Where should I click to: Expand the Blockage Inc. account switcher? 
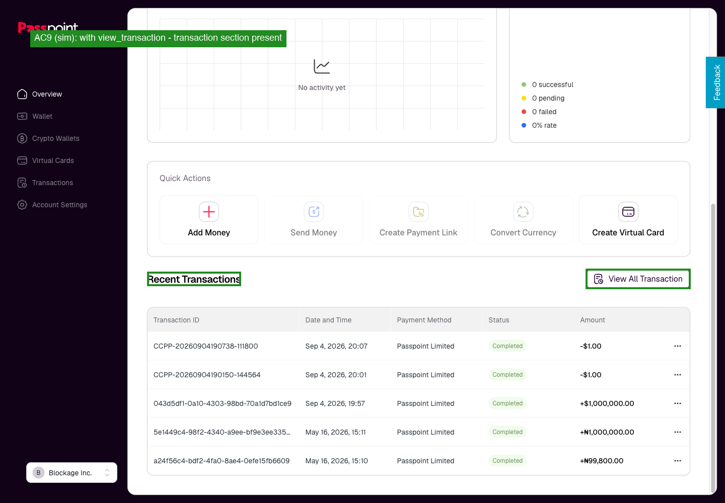tap(71, 473)
